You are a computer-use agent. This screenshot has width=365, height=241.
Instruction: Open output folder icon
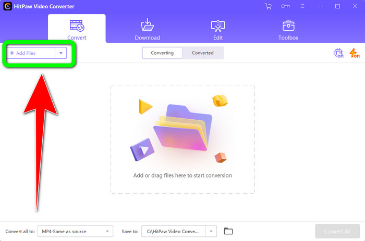click(x=228, y=231)
